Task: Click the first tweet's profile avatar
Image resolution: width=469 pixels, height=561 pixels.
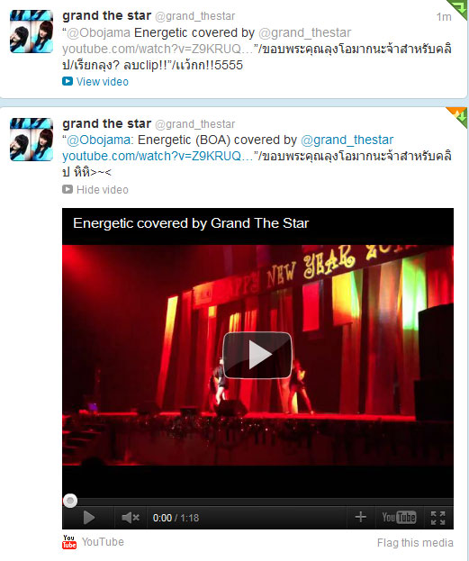Action: [32, 32]
